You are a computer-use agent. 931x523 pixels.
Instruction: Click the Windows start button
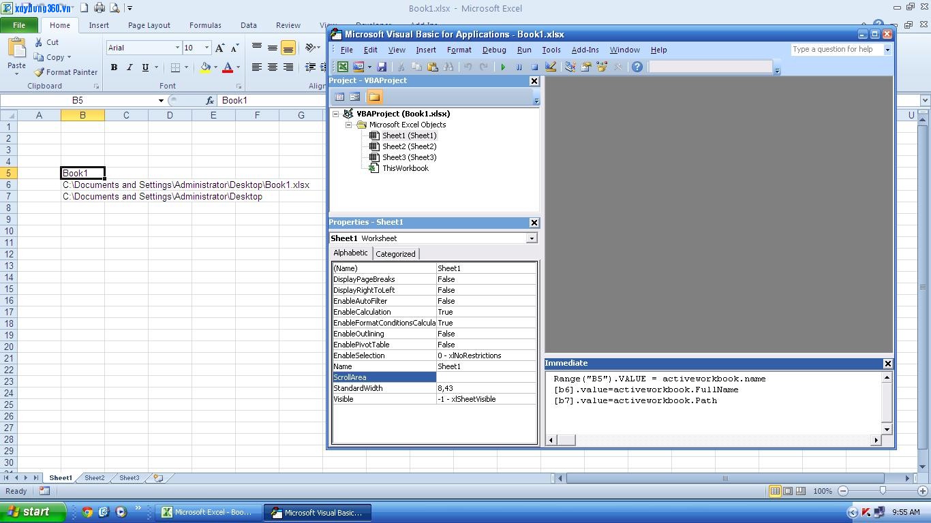(33, 512)
